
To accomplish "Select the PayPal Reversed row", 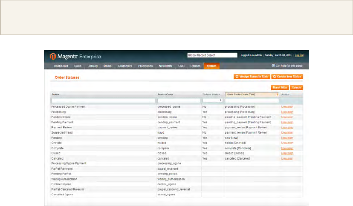I will (x=176, y=169).
